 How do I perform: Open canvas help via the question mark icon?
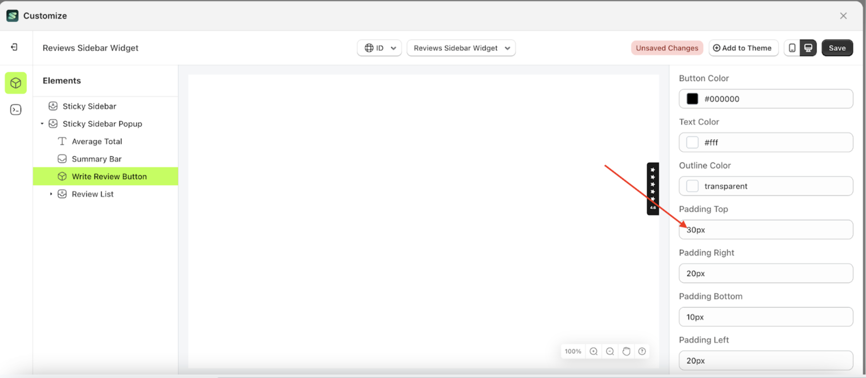tap(642, 351)
